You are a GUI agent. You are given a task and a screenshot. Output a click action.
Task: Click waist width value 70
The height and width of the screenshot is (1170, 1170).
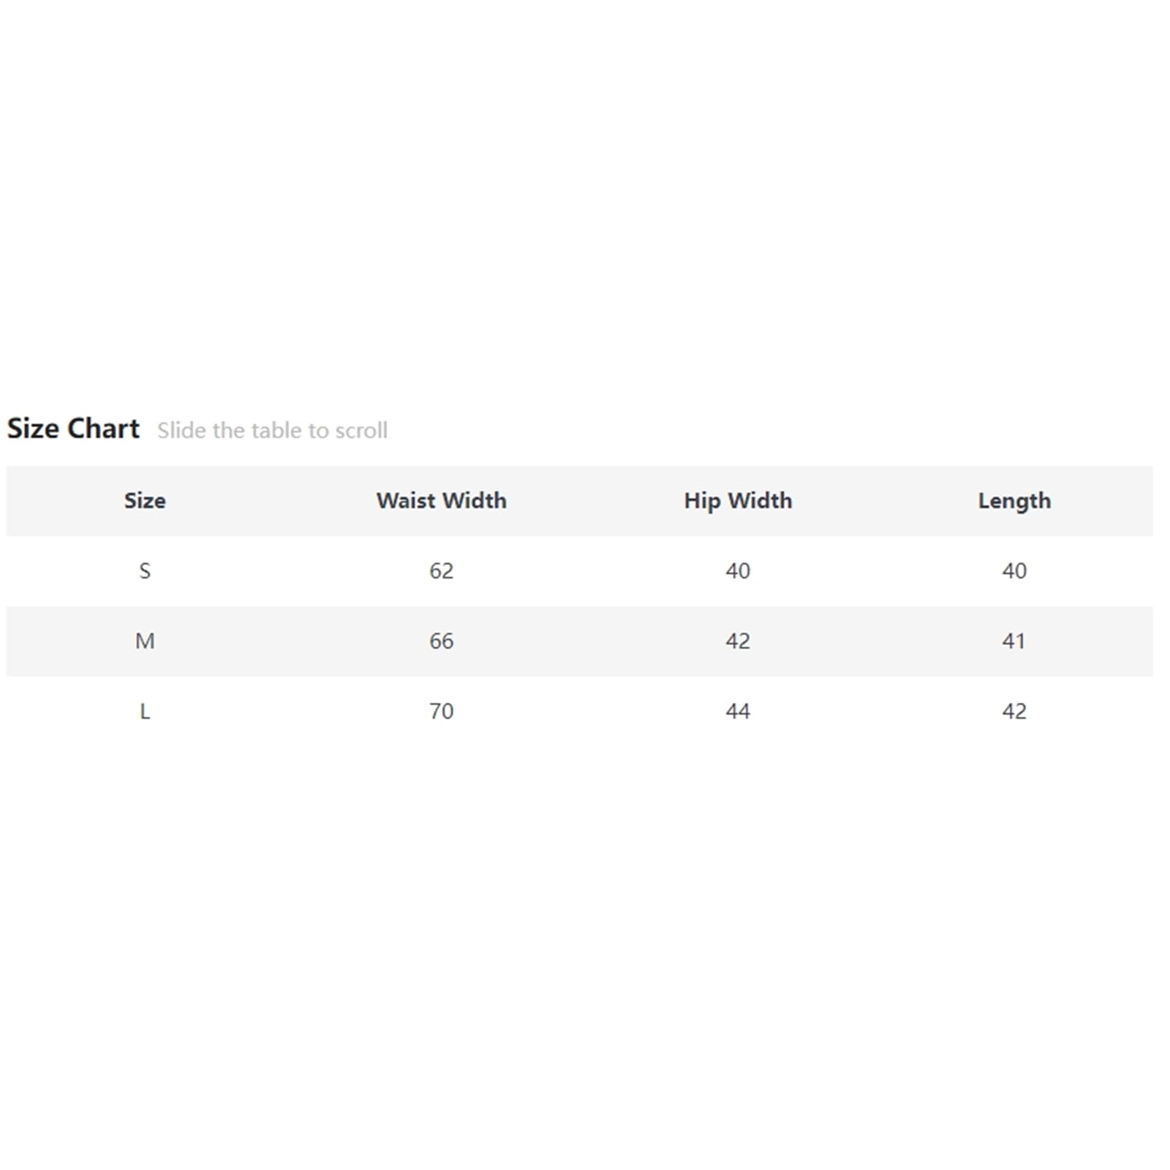point(441,711)
